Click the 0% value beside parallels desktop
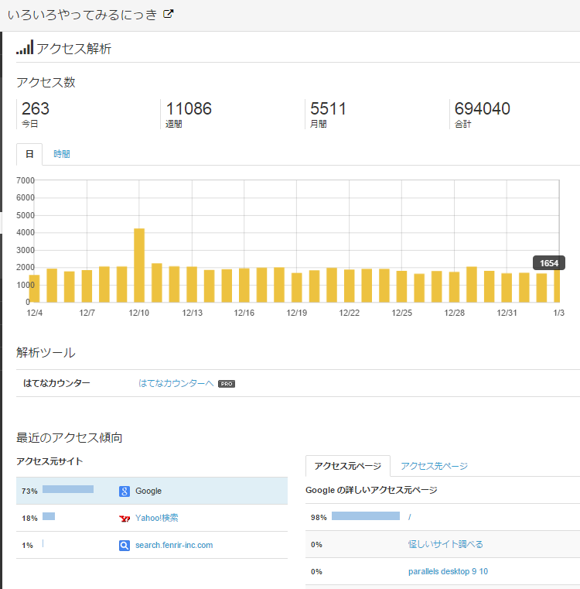This screenshot has height=589, width=580. tap(316, 571)
